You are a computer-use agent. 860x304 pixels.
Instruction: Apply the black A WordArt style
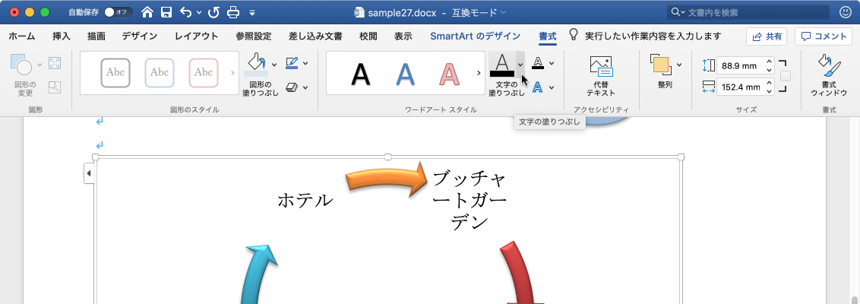tap(360, 73)
